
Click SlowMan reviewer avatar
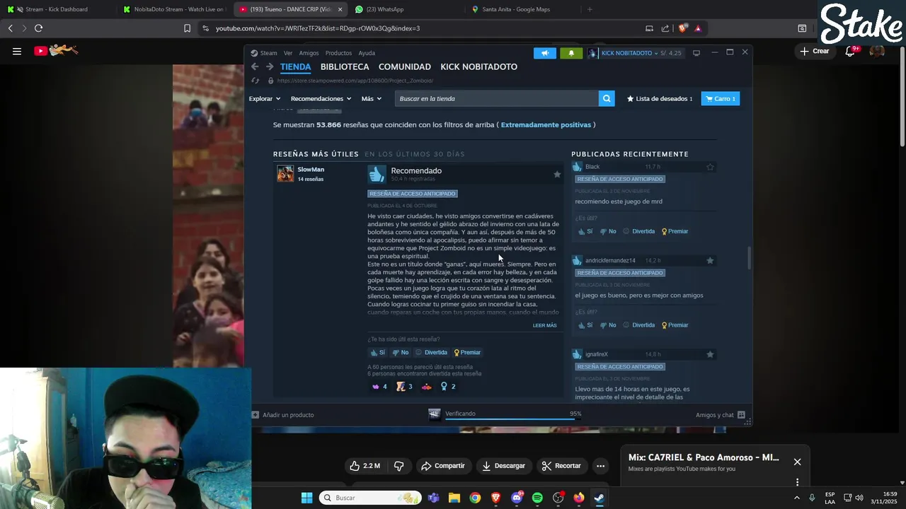[x=285, y=173]
